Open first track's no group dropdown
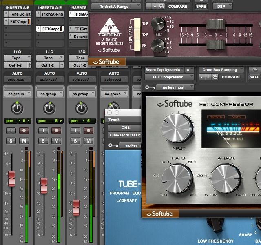Image resolution: width=261 pixels, height=245 pixels. pos(18,94)
